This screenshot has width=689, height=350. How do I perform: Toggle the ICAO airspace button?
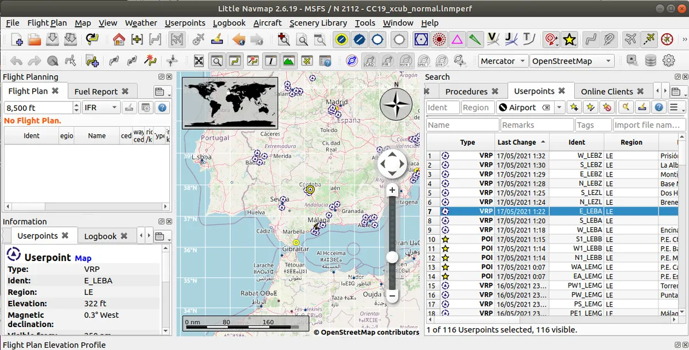370,61
